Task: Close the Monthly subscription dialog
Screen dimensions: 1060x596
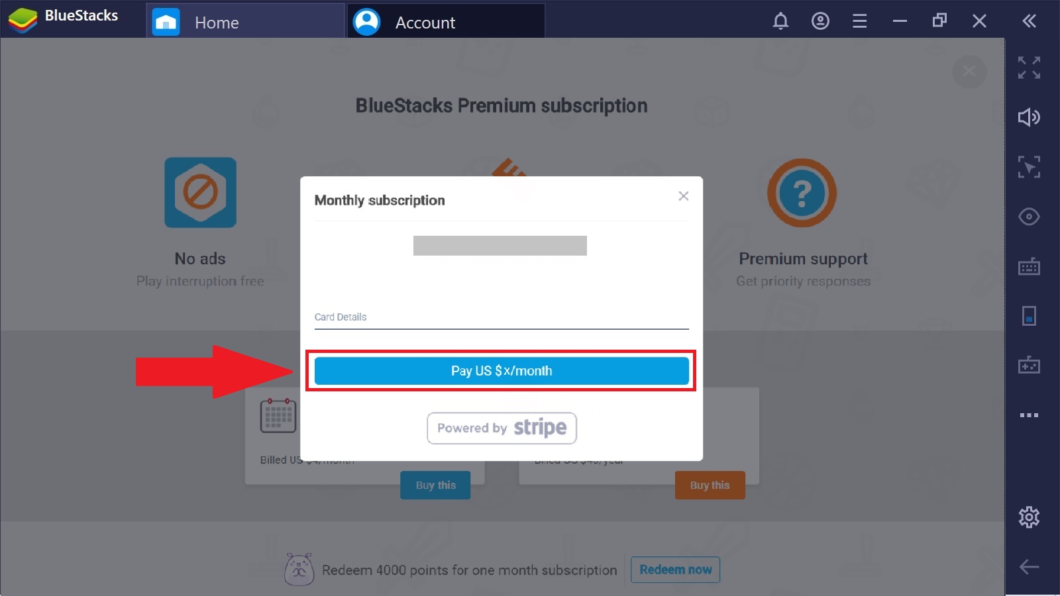Action: 684,196
